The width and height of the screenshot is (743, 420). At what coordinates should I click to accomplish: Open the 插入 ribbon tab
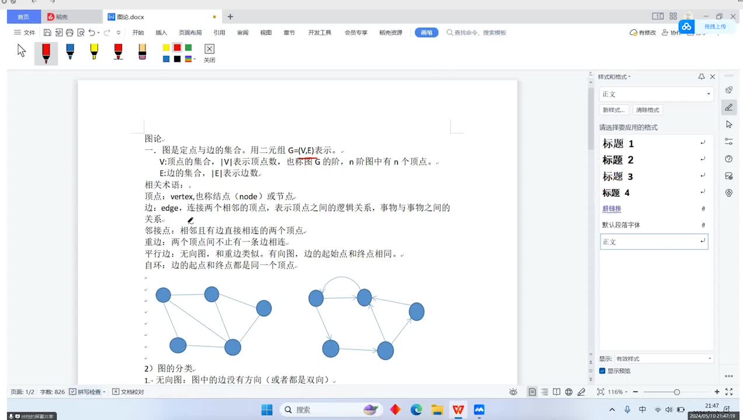(x=161, y=33)
